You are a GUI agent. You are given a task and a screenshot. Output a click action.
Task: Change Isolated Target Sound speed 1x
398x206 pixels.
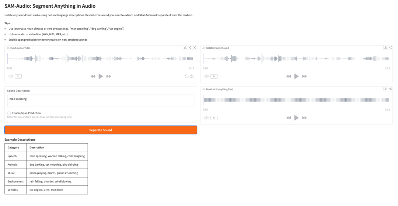click(214, 76)
